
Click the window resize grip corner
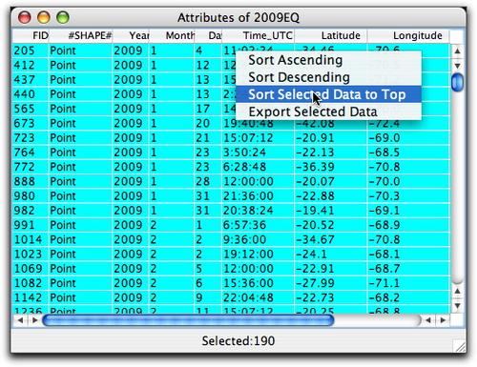click(460, 346)
